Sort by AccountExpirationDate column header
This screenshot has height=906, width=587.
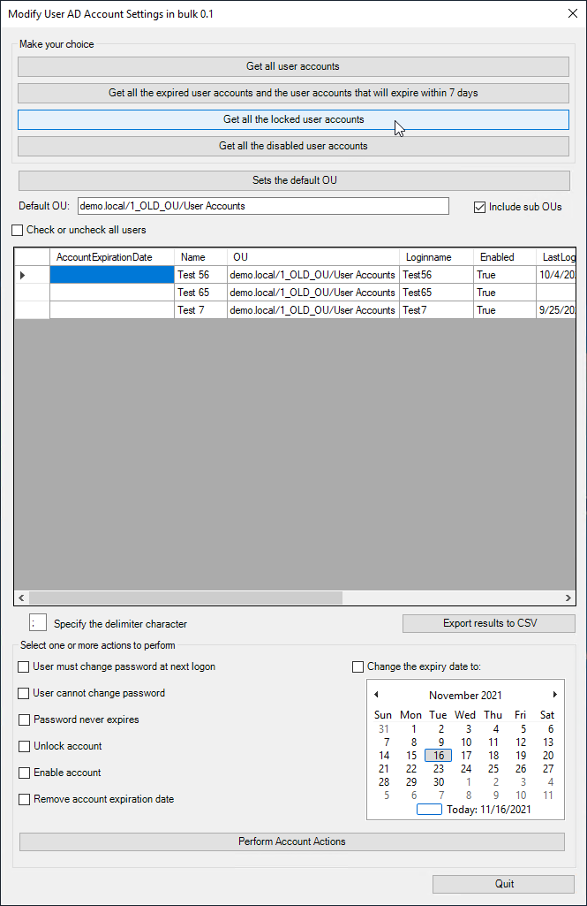coord(104,257)
